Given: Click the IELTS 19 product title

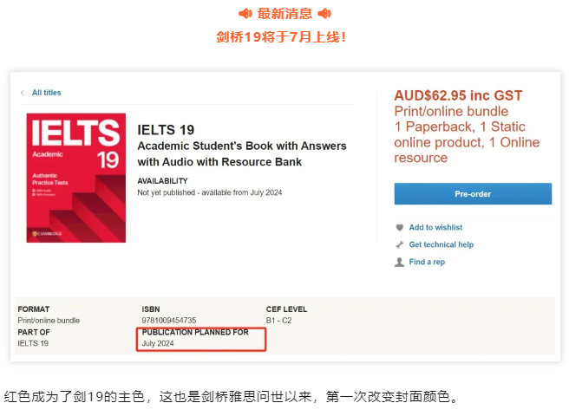Looking at the screenshot, I should [166, 130].
